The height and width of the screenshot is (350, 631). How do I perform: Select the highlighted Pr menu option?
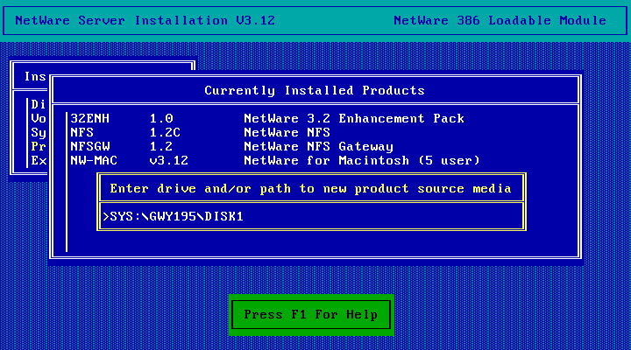(39, 147)
